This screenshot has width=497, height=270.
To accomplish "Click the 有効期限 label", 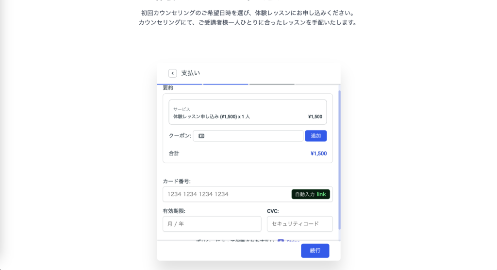I will point(174,211).
